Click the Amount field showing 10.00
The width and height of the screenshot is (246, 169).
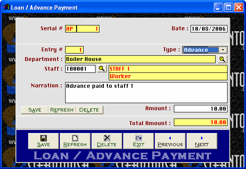[x=201, y=108]
